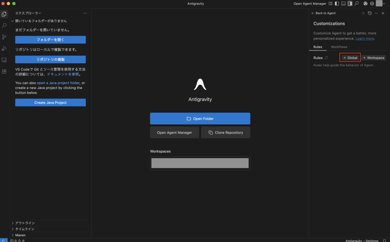
Task: Add a new Global rule
Action: click(x=350, y=58)
